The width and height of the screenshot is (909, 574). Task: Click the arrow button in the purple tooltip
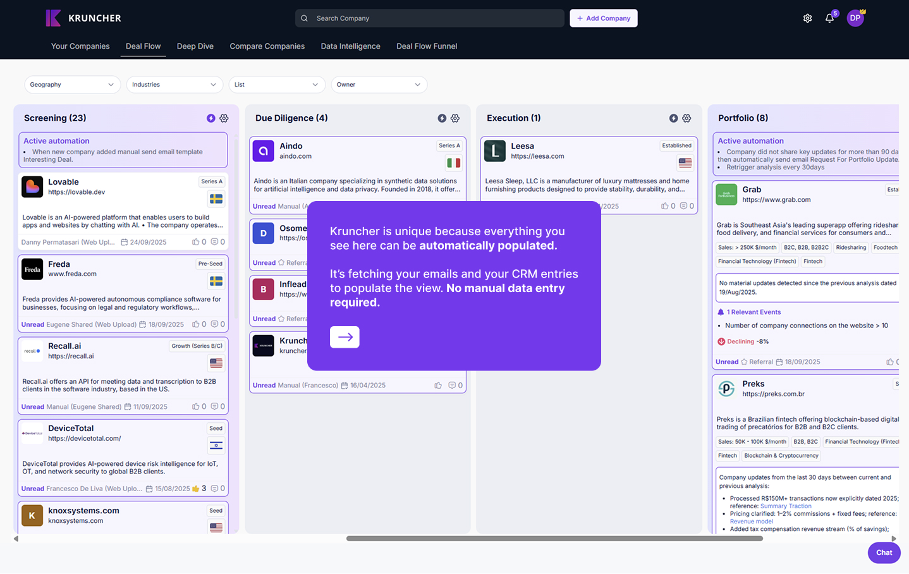(x=345, y=337)
